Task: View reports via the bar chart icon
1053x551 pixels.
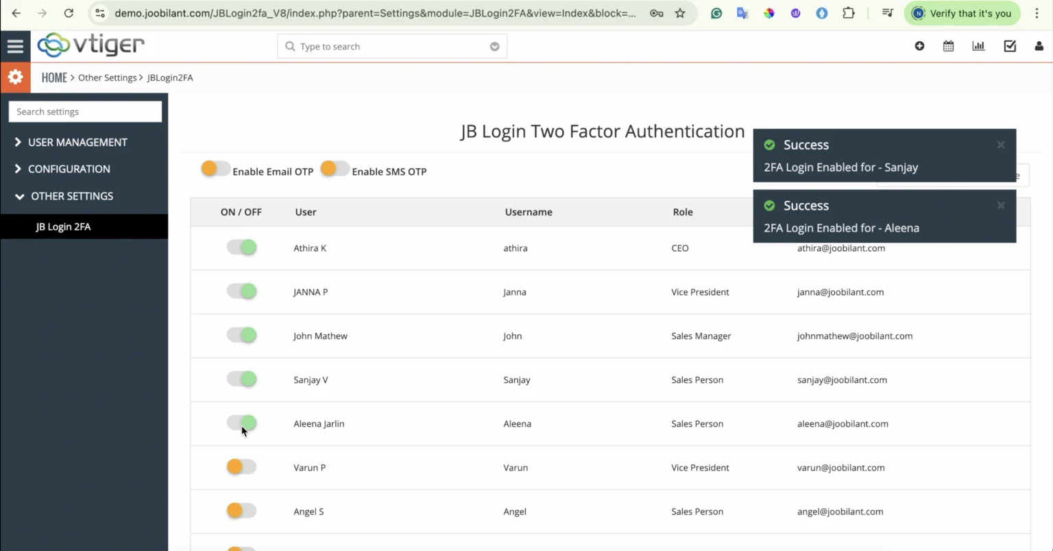Action: click(978, 46)
